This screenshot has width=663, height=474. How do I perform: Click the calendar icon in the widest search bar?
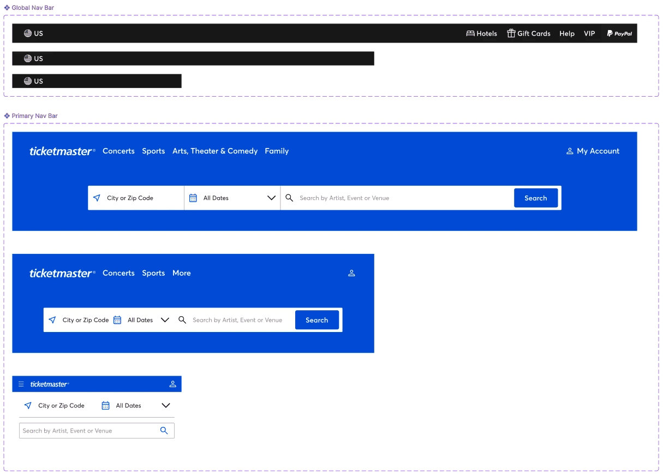193,198
